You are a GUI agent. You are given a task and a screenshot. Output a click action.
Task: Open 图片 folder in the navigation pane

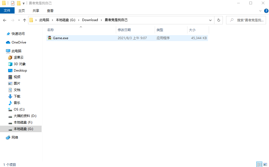[x=17, y=83]
